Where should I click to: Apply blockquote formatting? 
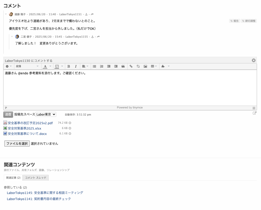[123, 66]
